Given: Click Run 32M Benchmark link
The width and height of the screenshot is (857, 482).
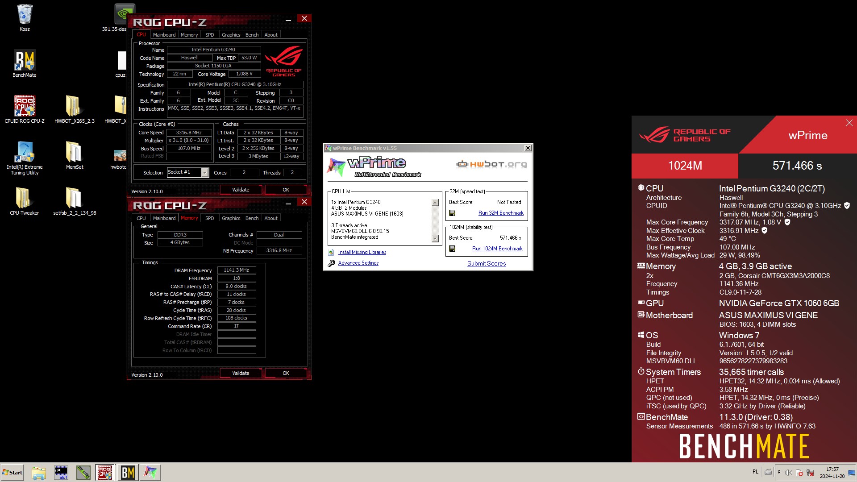Looking at the screenshot, I should 501,213.
